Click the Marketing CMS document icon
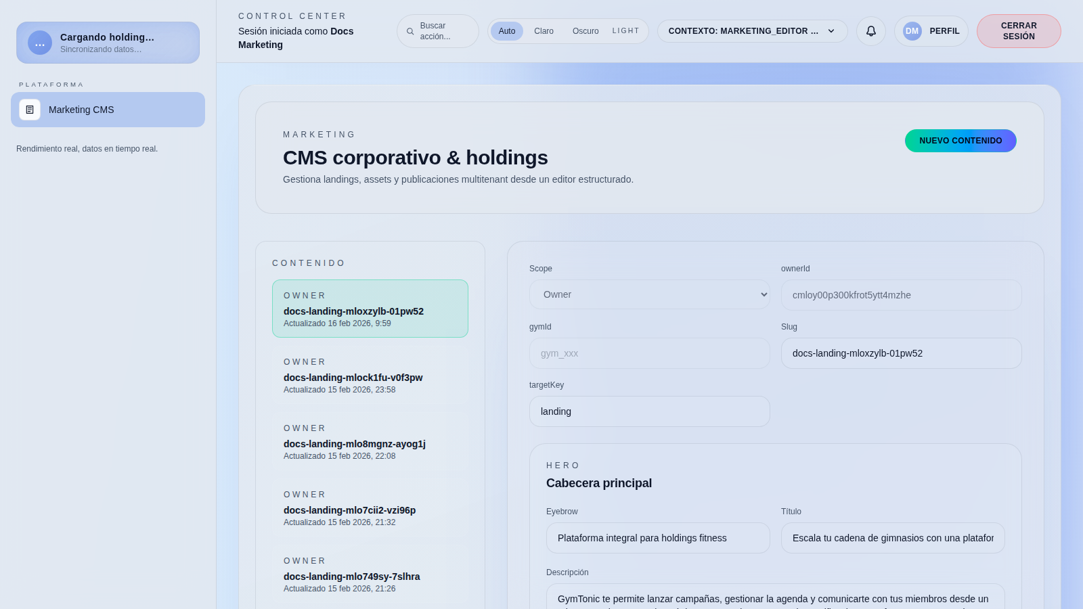The width and height of the screenshot is (1083, 609). tap(30, 110)
